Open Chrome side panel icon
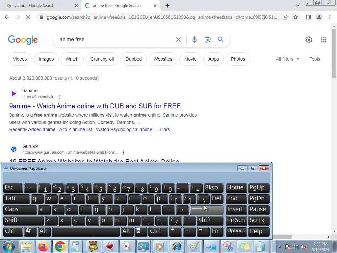This screenshot has height=253, width=337. (x=309, y=17)
